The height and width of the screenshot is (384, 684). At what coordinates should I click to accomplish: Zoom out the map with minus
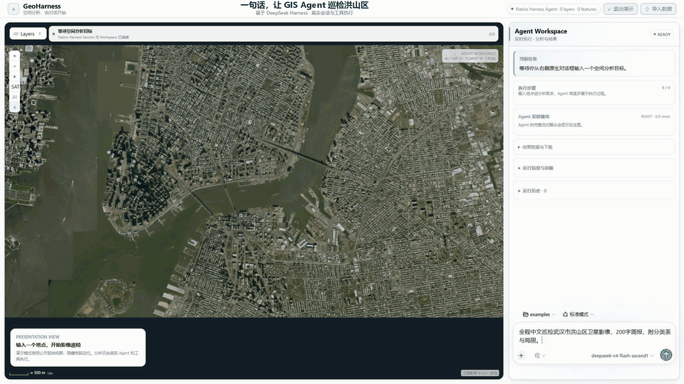coord(14,66)
